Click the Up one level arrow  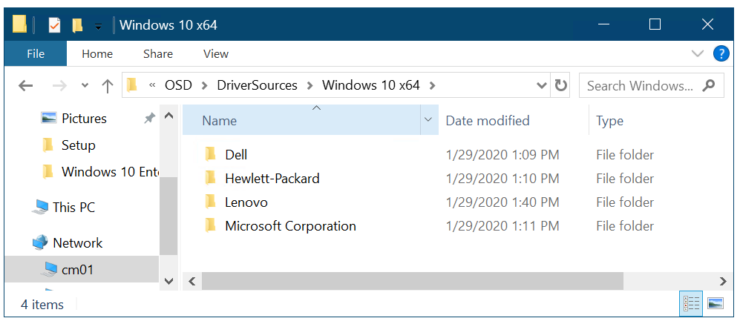pyautogui.click(x=107, y=85)
